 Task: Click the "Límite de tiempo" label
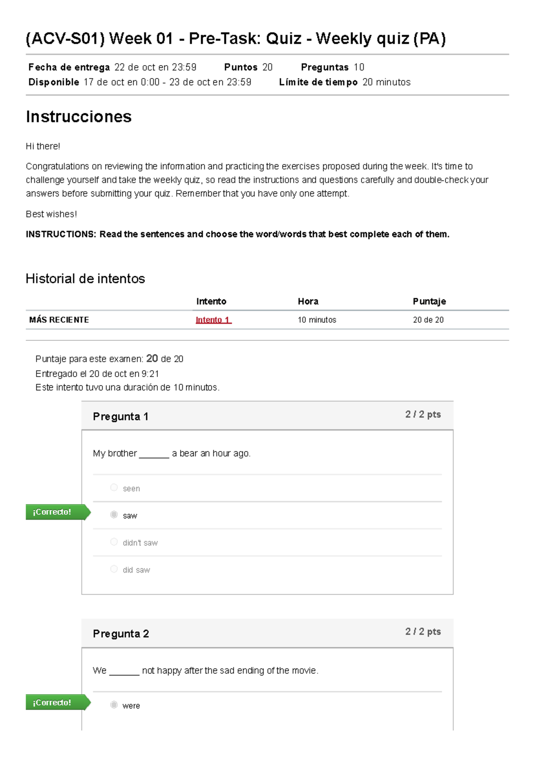coord(318,82)
